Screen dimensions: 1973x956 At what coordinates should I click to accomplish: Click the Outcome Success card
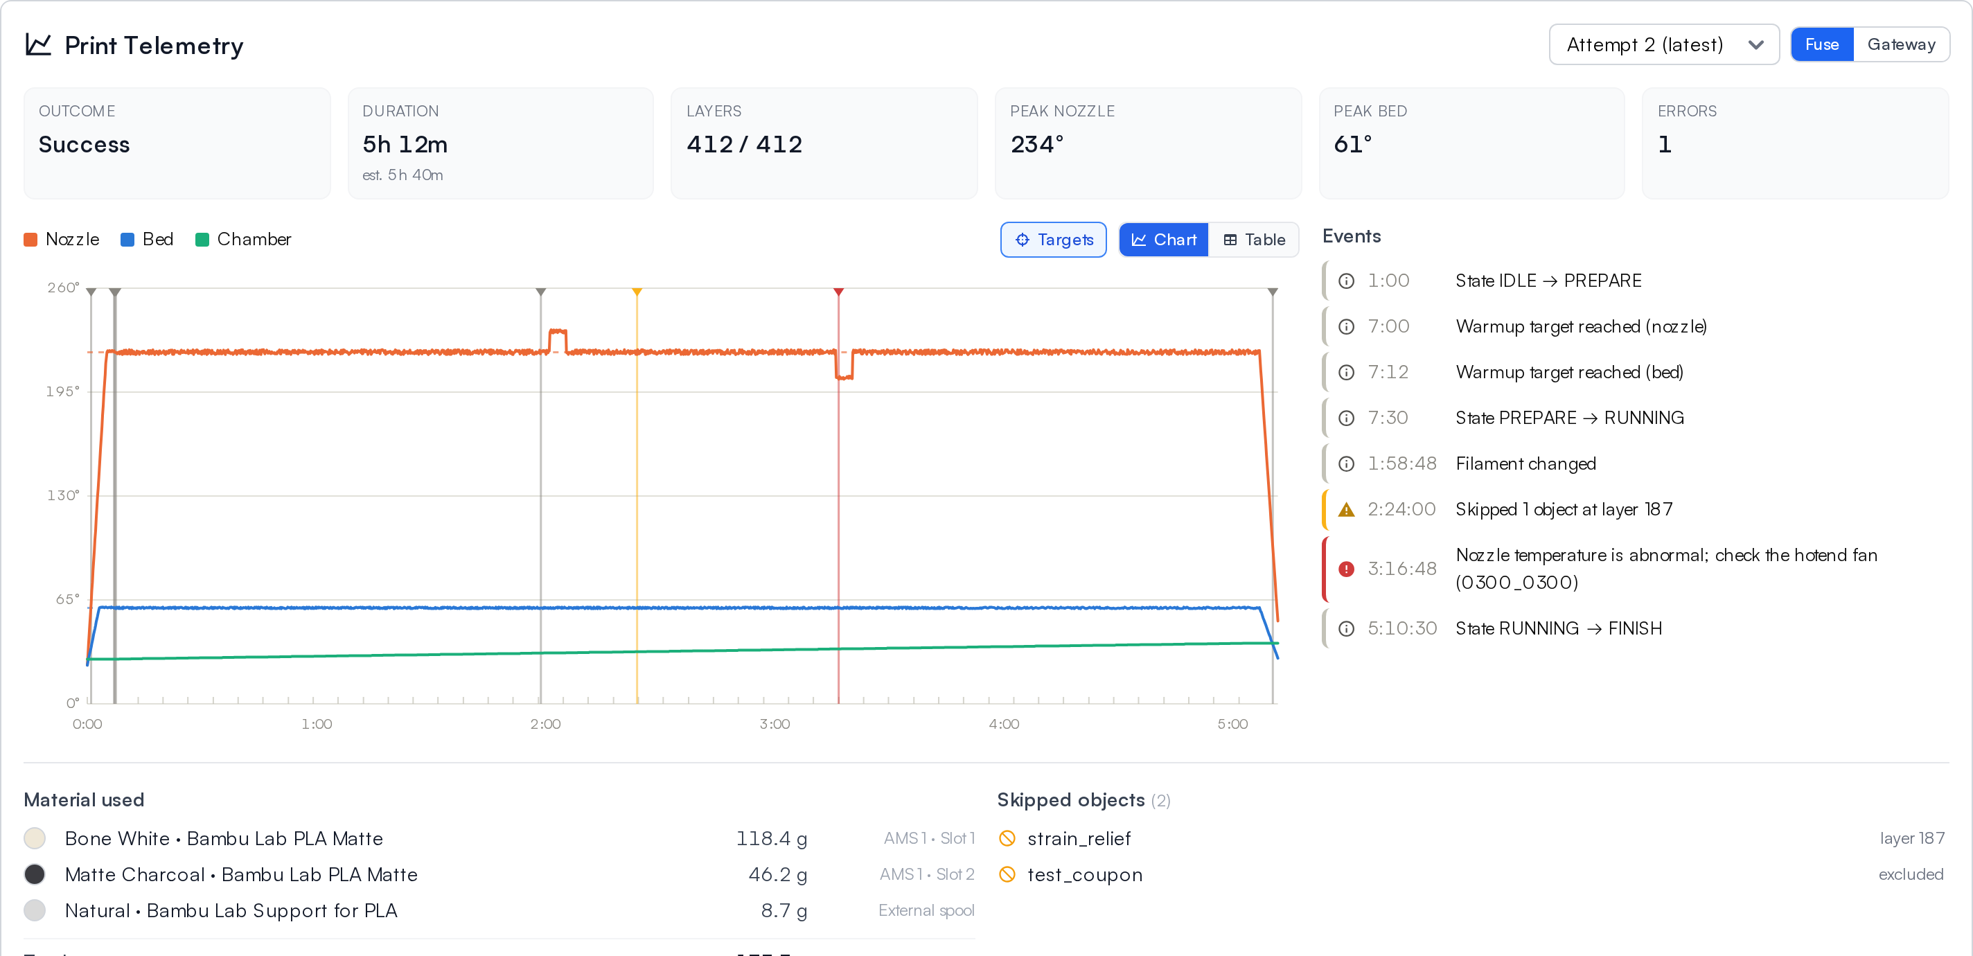[x=177, y=143]
